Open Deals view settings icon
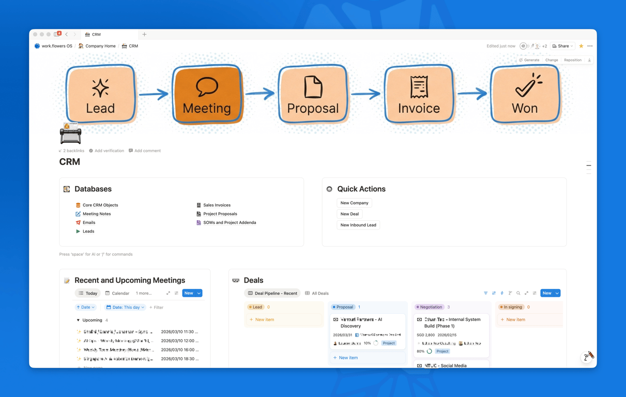Screen dimensions: 626x397 535,293
